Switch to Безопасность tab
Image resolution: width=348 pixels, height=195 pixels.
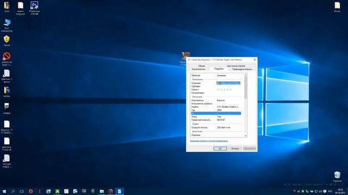pos(198,69)
